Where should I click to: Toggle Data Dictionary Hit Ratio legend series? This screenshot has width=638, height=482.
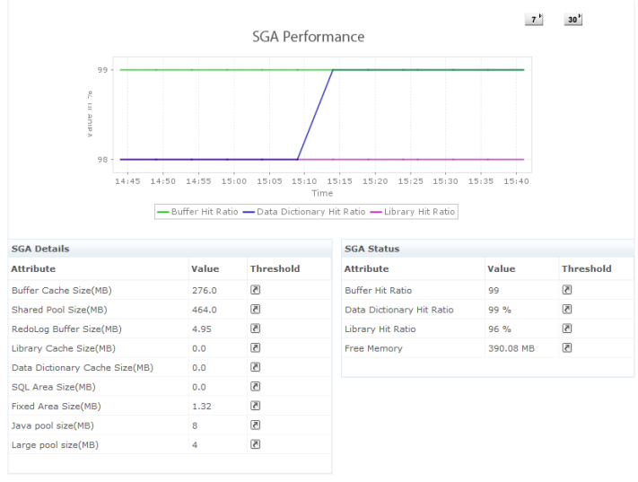tap(303, 212)
